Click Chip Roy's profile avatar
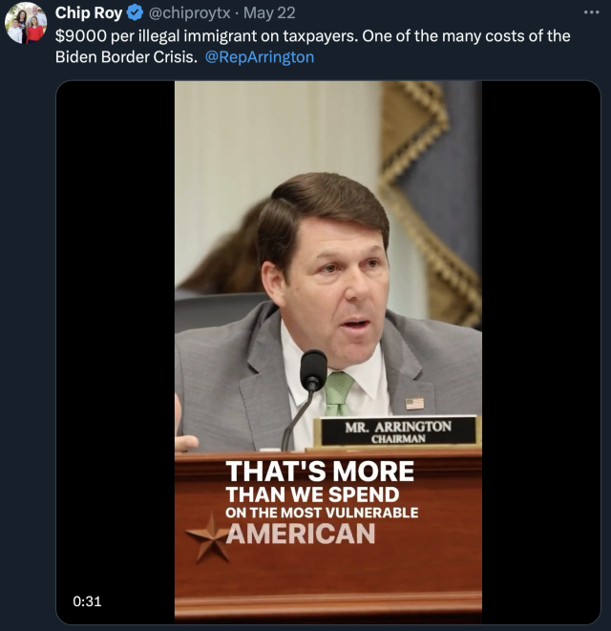Viewport: 611px width, 631px height. 26,24
